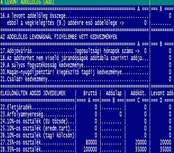Viewport: 174px width, 153px height.
Task: Click the ELKÜLÖNÜLTEN ADÓZÓ JÖVEDELMEK section heading
Action: (x=33, y=93)
